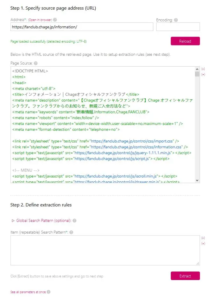The width and height of the screenshot is (211, 306).
Task: Click the help icon next to Address label
Action: click(x=55, y=20)
